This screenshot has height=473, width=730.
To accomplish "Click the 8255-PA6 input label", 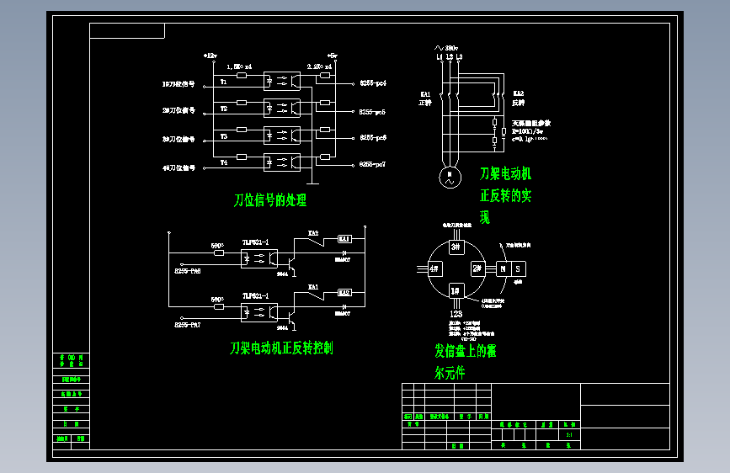I will (x=188, y=271).
